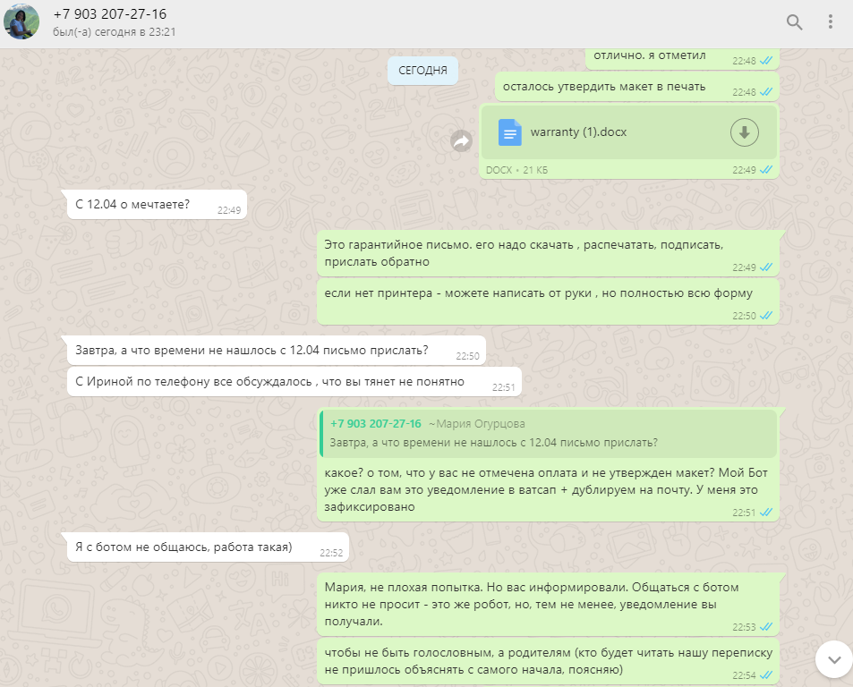The width and height of the screenshot is (853, 687).
Task: Click the green phone number in quoted reply
Action: 375,423
